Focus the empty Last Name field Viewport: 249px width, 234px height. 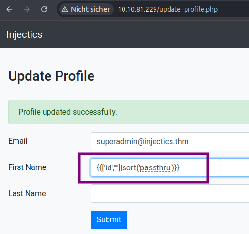pos(170,194)
